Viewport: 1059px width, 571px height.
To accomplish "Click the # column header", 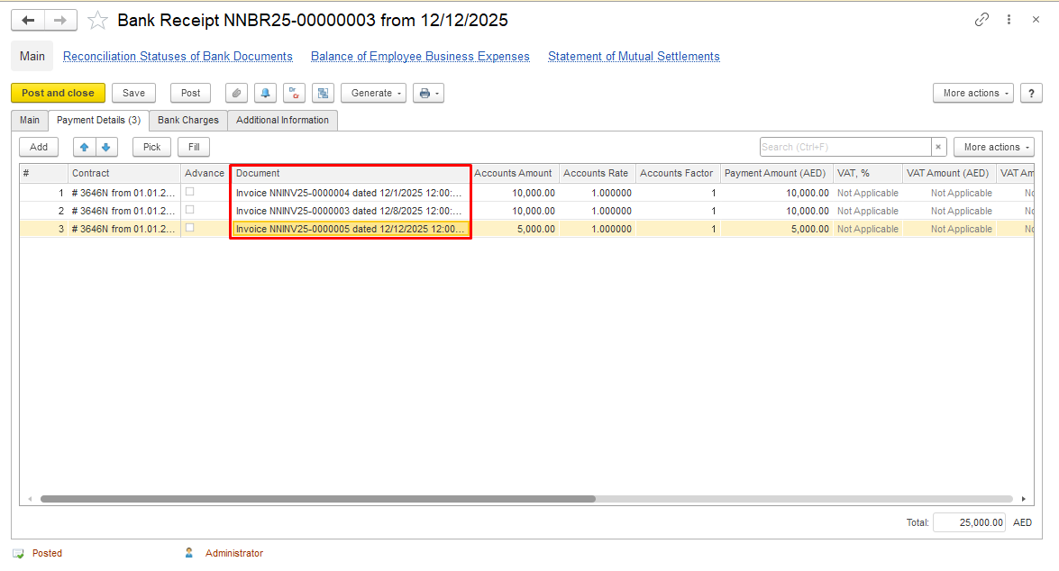I will tap(43, 174).
